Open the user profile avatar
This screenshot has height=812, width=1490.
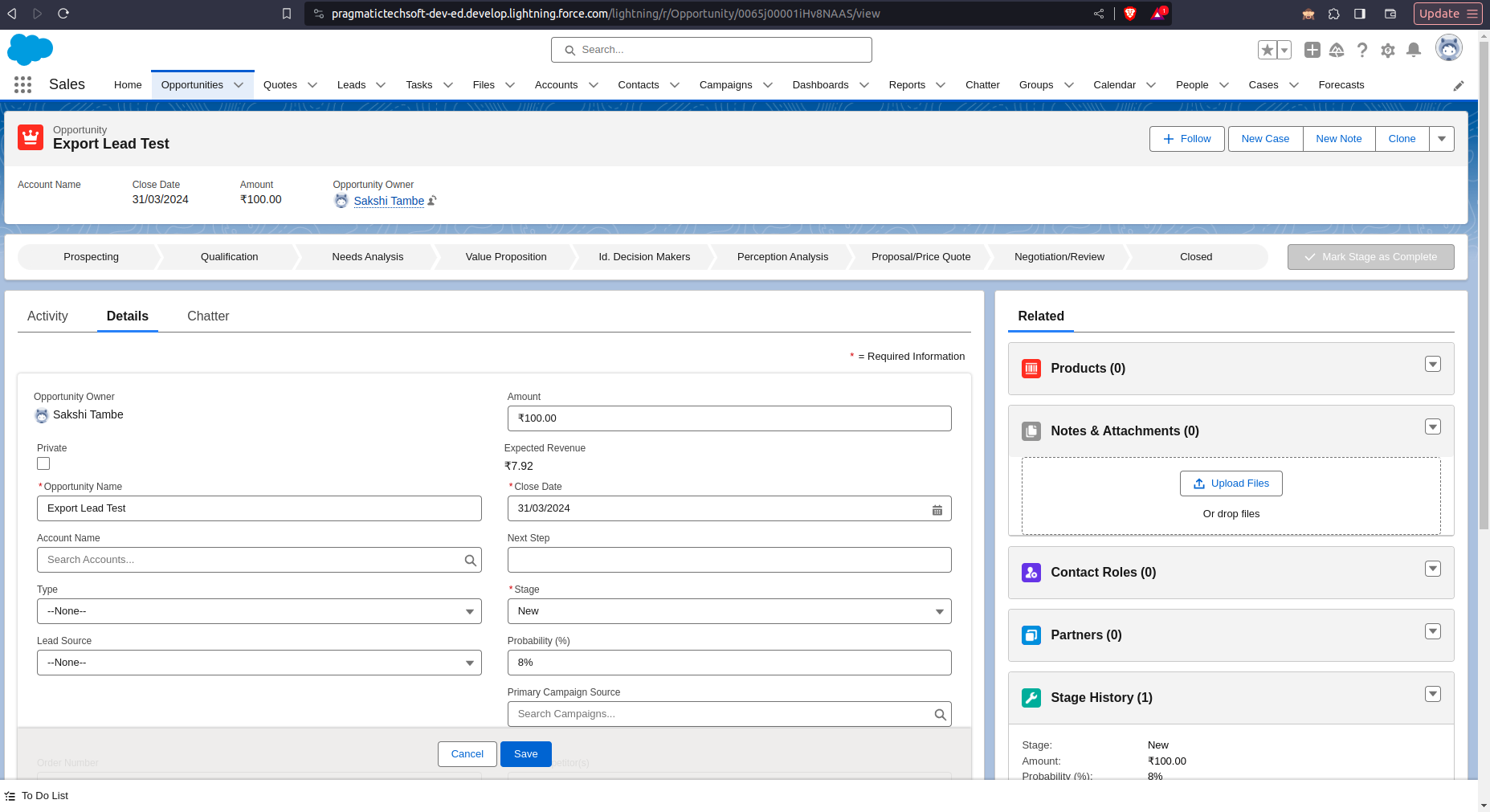click(x=1449, y=48)
